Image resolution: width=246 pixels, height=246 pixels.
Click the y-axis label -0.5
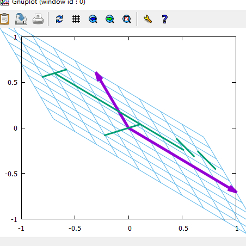tap(11, 174)
